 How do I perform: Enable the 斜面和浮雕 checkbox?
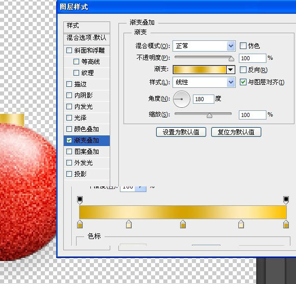pyautogui.click(x=69, y=51)
